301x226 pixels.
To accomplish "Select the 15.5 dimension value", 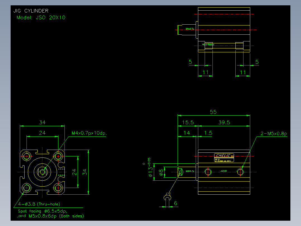I will [188, 123].
